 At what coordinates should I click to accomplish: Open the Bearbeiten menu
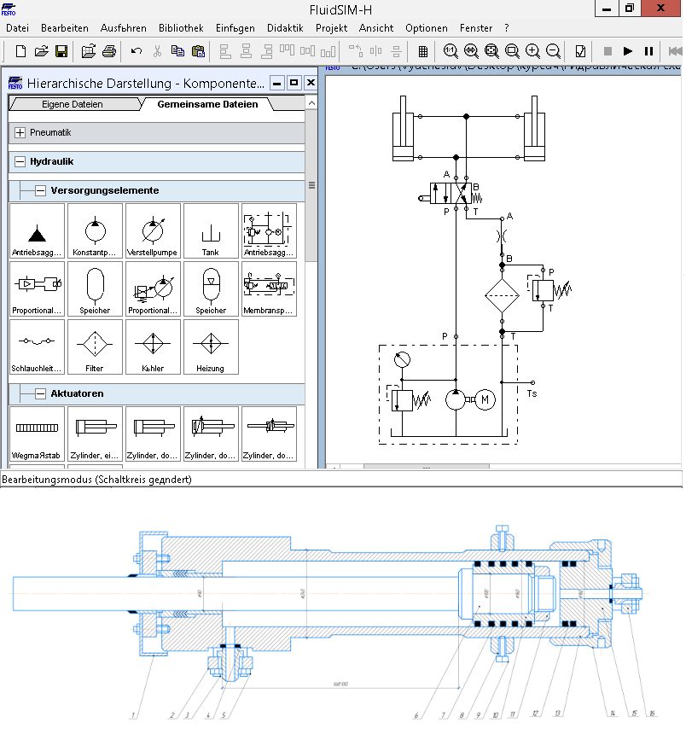(x=65, y=28)
